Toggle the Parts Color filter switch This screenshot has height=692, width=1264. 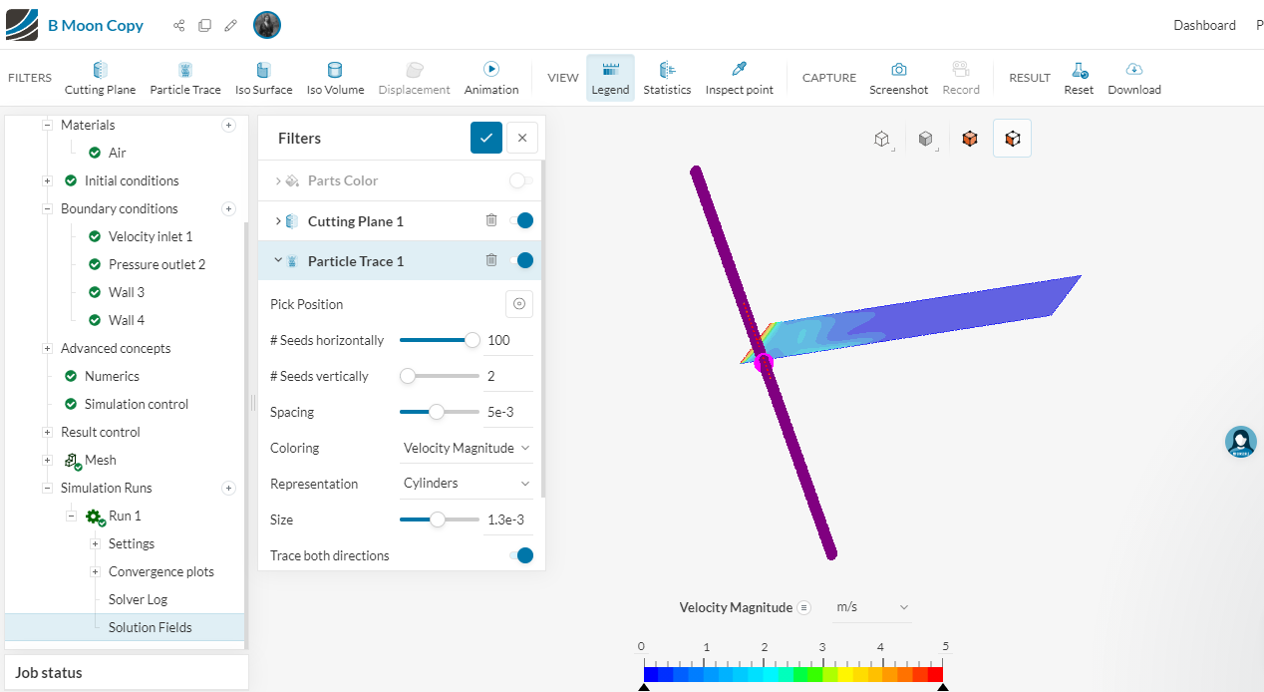coord(520,180)
